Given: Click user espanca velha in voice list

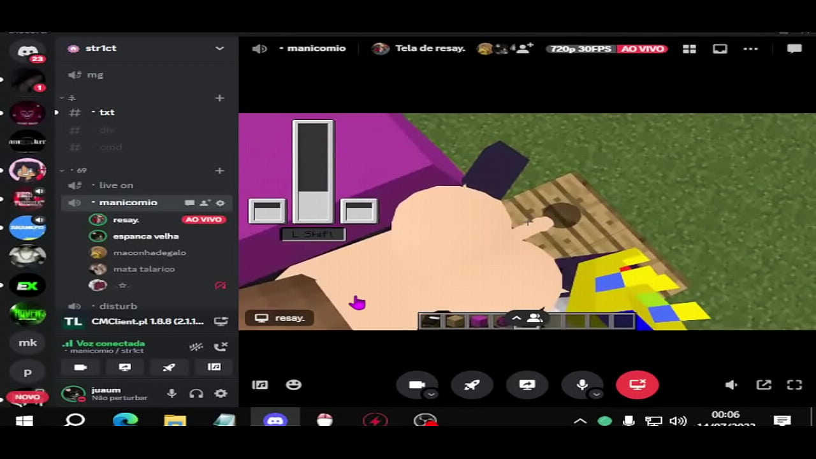Looking at the screenshot, I should click(x=145, y=237).
